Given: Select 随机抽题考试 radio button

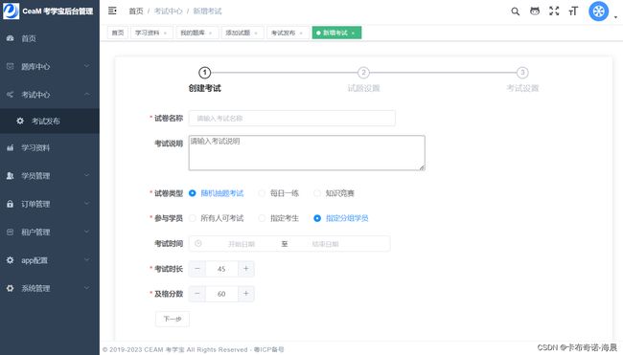Looking at the screenshot, I should click(193, 193).
